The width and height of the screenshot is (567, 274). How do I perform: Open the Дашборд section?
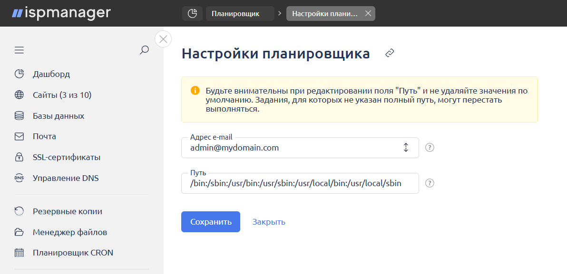point(50,74)
